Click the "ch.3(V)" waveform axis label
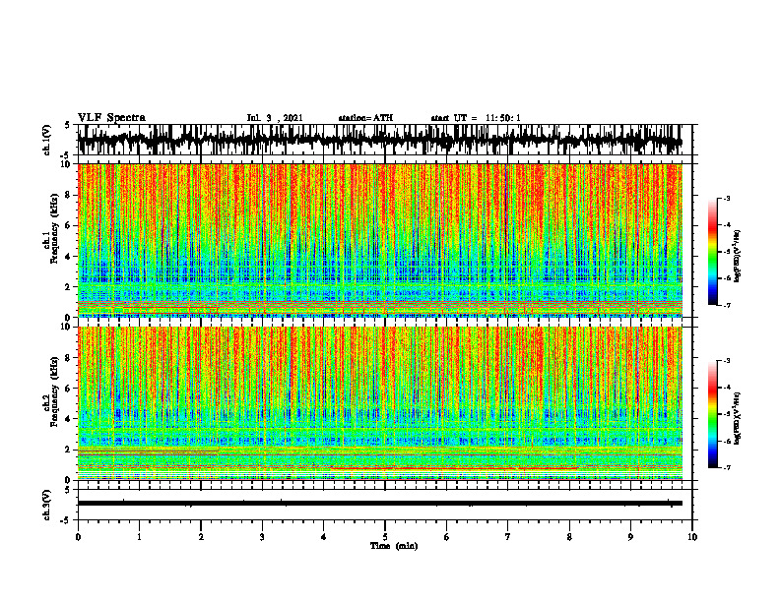This screenshot has width=780, height=602. [47, 505]
